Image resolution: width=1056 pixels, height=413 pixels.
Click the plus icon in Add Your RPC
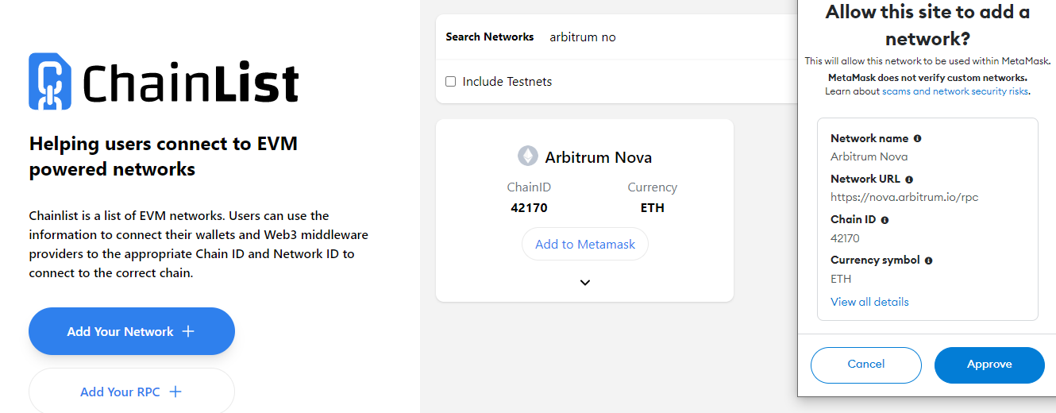[x=175, y=392]
